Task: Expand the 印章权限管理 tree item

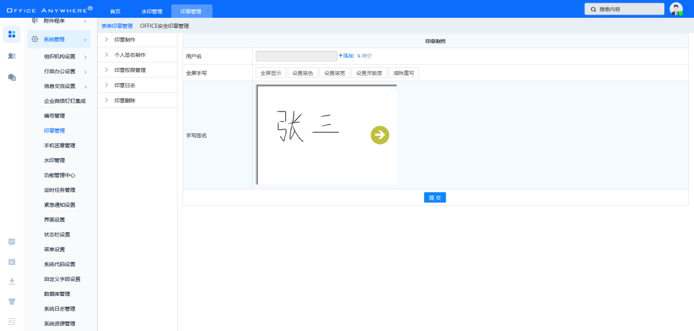Action: (106, 70)
